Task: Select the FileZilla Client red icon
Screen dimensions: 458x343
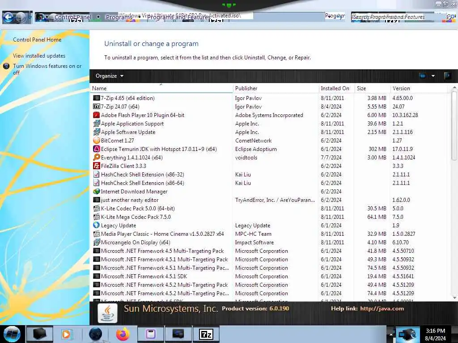Action: [97, 166]
